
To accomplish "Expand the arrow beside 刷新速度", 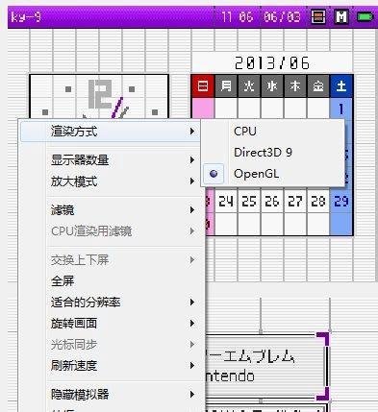I will point(192,365).
